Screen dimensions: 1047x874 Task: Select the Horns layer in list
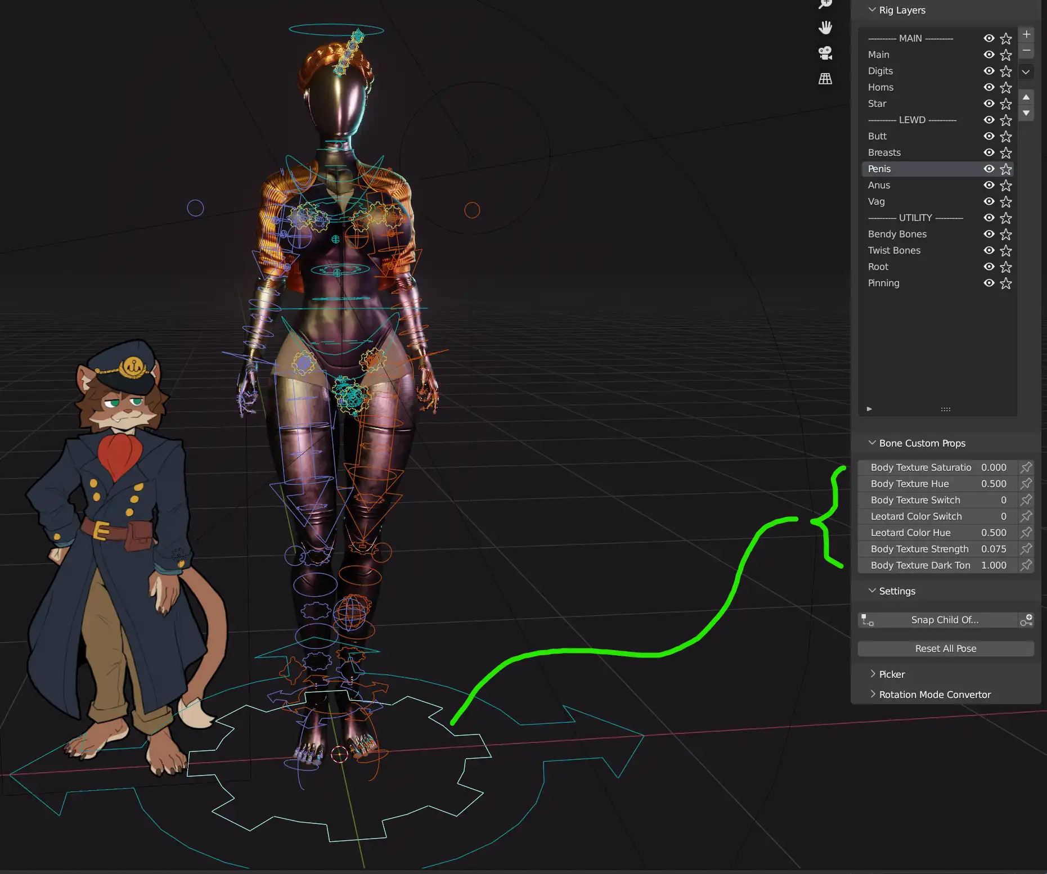[x=880, y=87]
